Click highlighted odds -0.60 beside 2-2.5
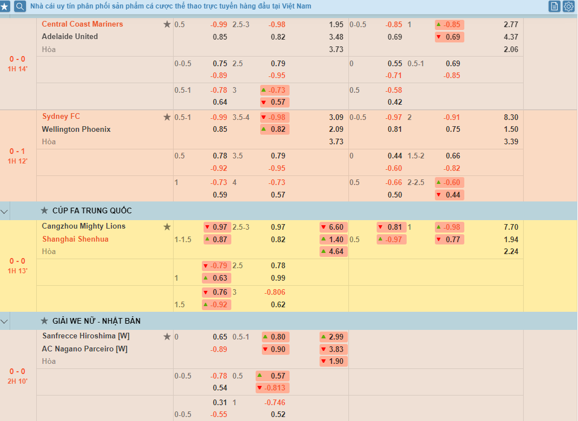The image size is (578, 421). [450, 182]
